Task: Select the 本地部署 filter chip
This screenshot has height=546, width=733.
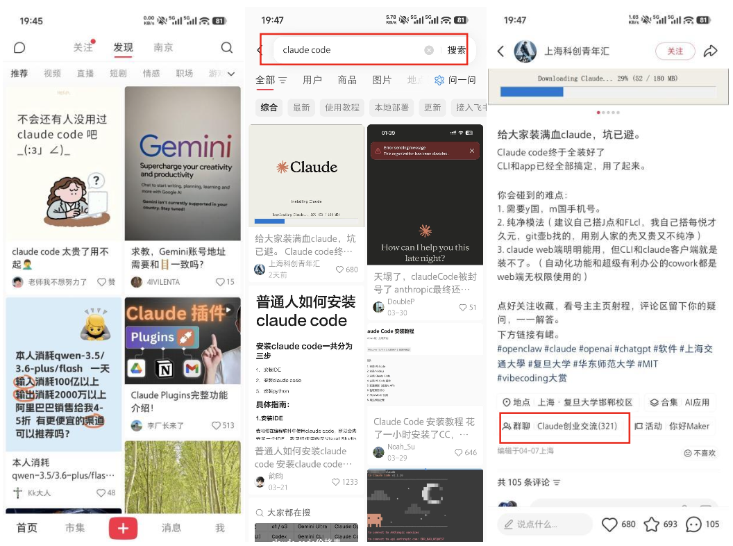Action: click(391, 108)
